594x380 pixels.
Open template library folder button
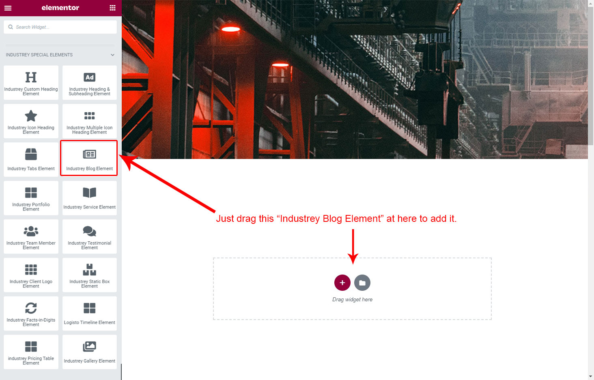[x=362, y=283]
